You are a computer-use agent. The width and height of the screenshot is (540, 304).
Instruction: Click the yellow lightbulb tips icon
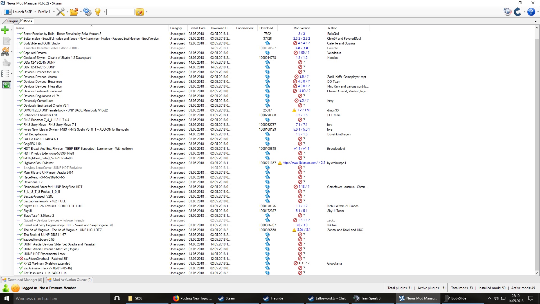click(98, 12)
